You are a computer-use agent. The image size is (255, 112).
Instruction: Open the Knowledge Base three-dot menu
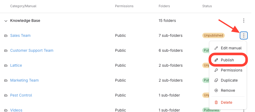(x=243, y=21)
